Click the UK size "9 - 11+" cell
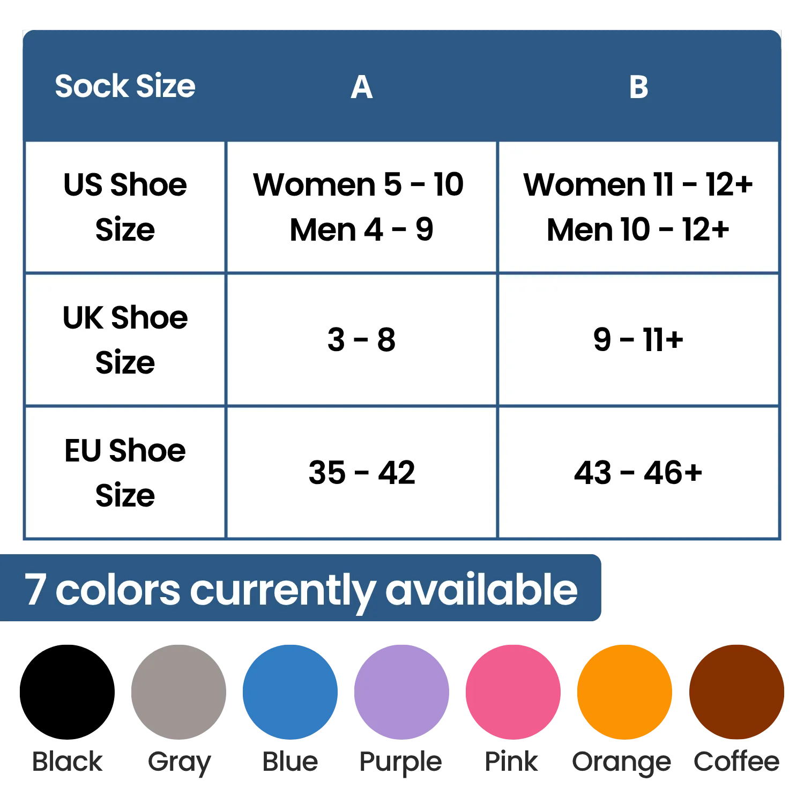 [638, 340]
